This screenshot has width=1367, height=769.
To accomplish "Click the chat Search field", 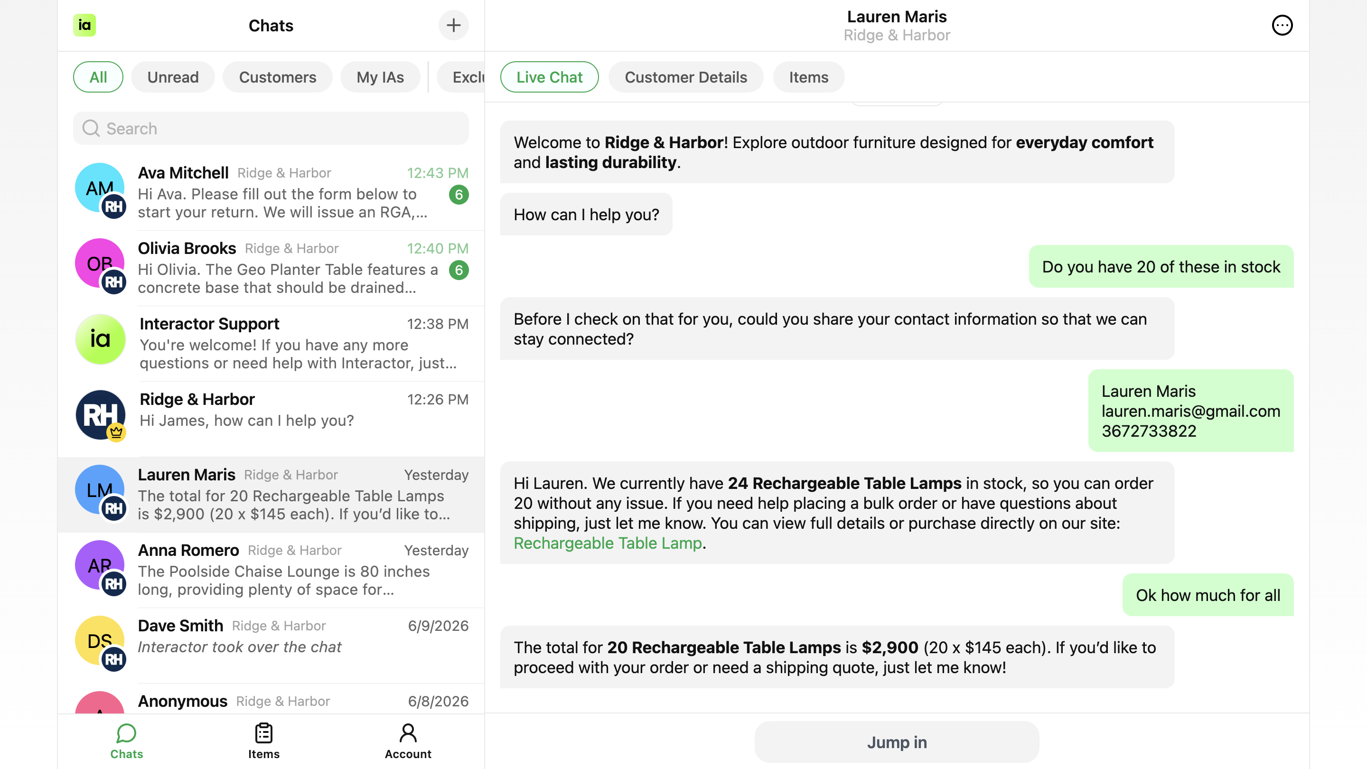I will [271, 128].
